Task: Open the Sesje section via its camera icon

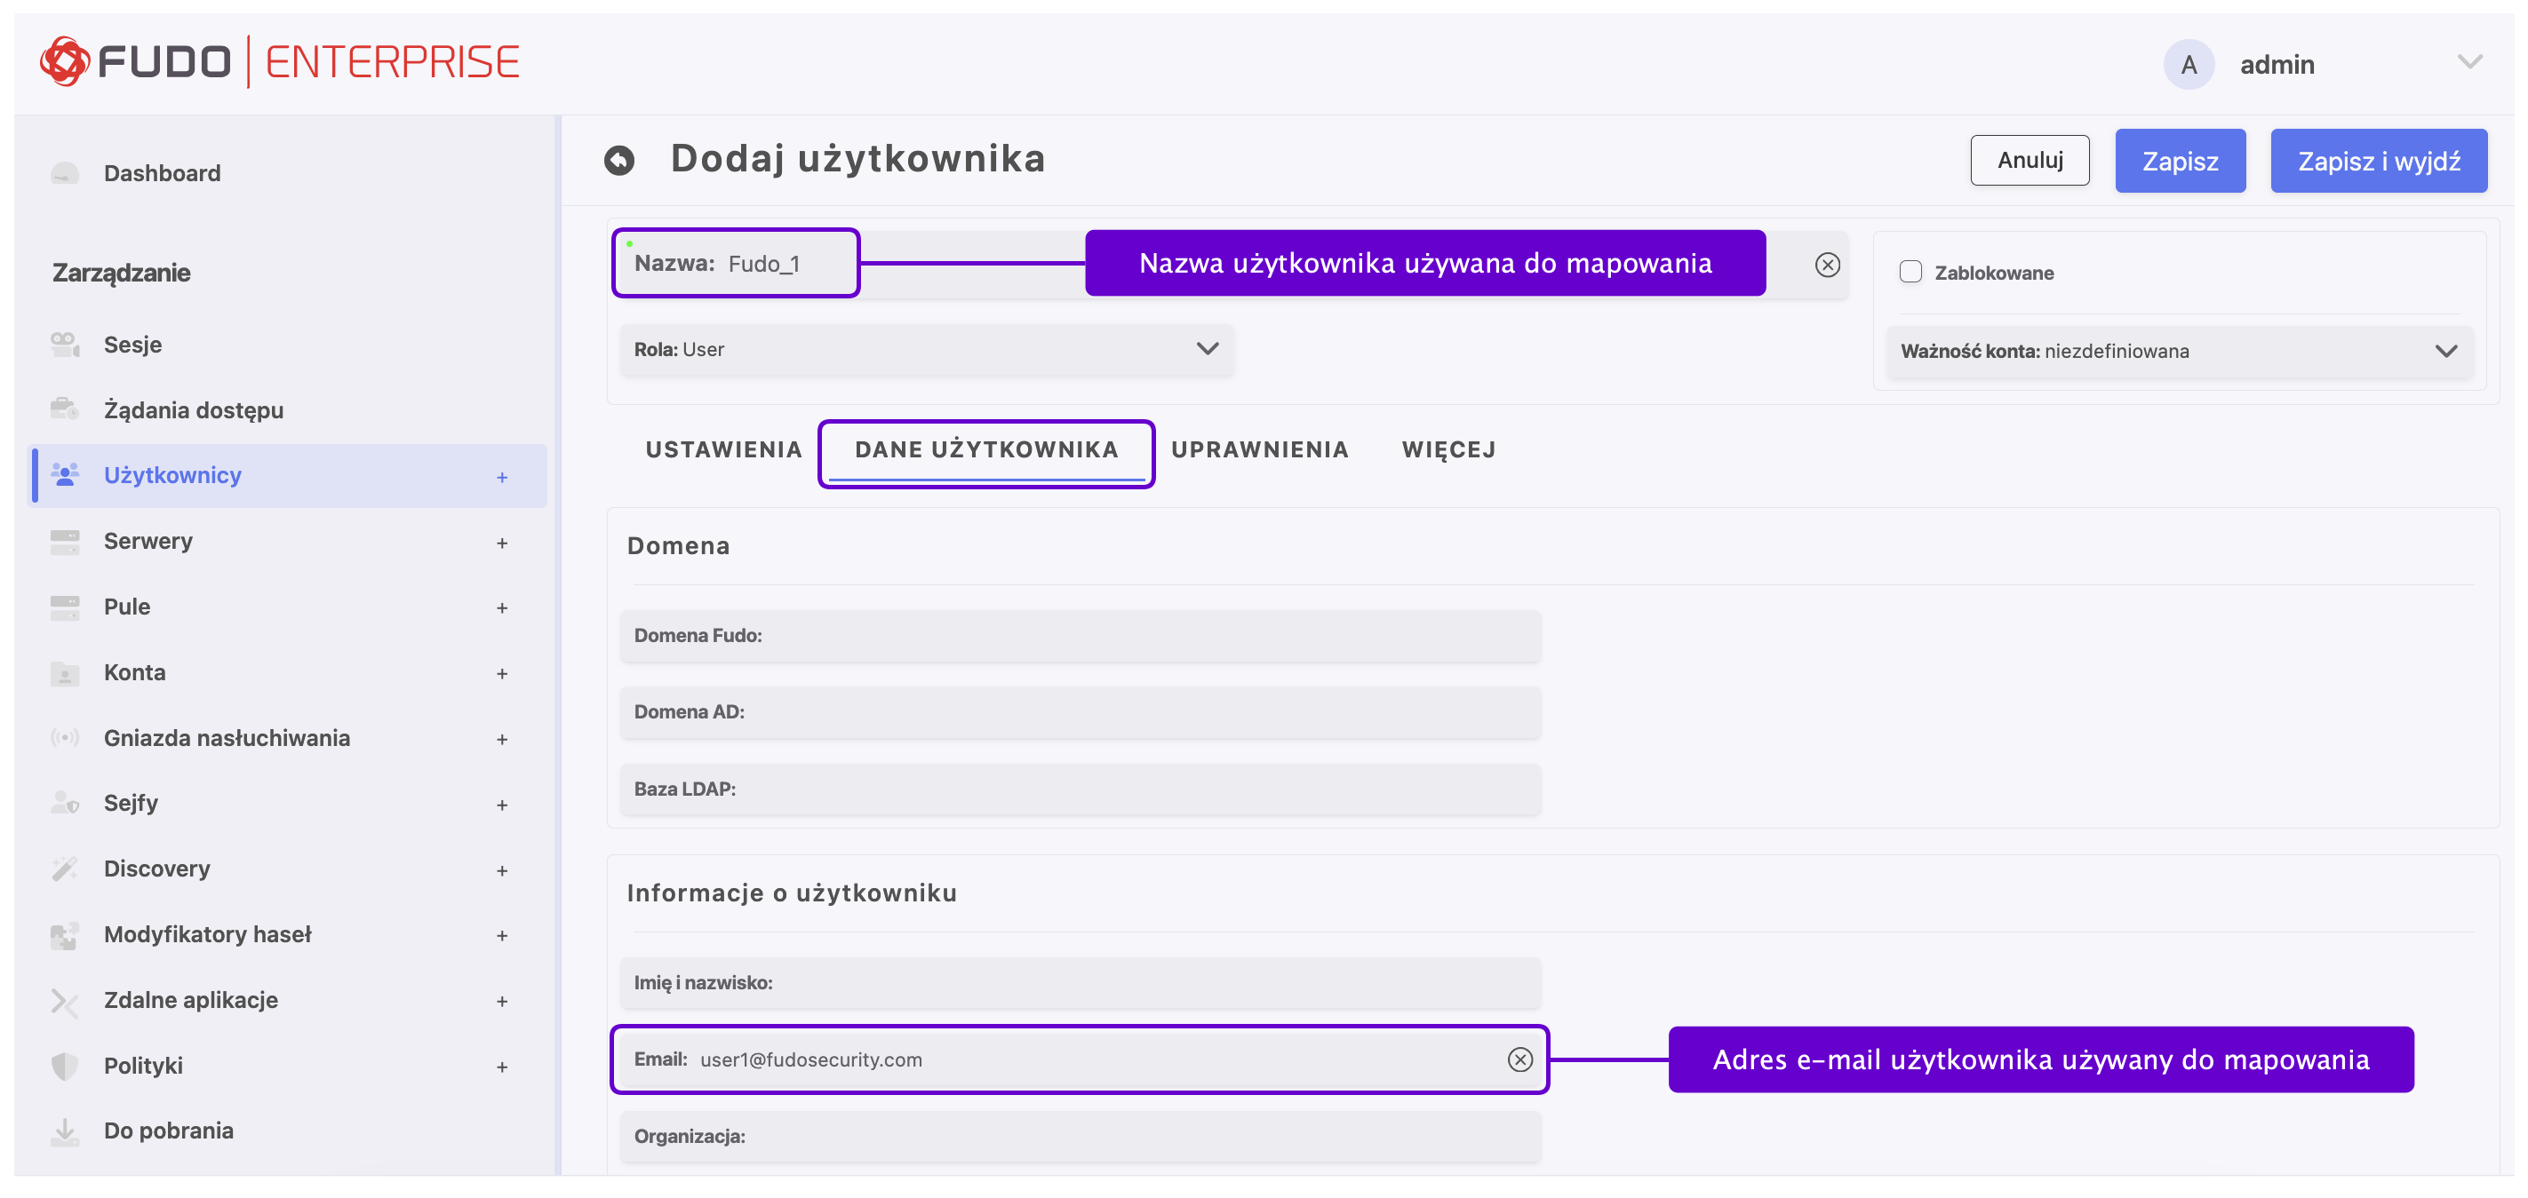Action: tap(65, 345)
